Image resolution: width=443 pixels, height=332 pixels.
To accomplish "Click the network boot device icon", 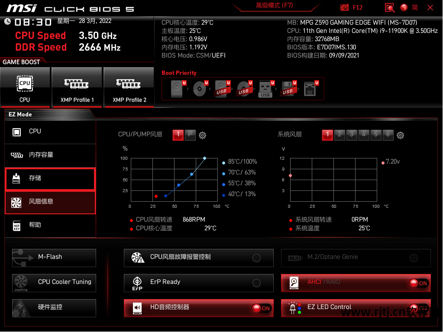I will pos(310,88).
